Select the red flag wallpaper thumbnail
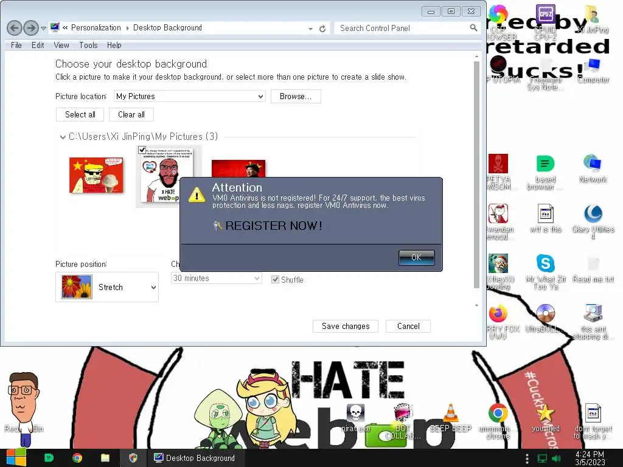The height and width of the screenshot is (467, 623). click(x=238, y=168)
